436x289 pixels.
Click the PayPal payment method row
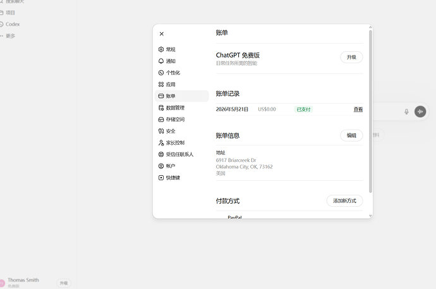(x=289, y=218)
